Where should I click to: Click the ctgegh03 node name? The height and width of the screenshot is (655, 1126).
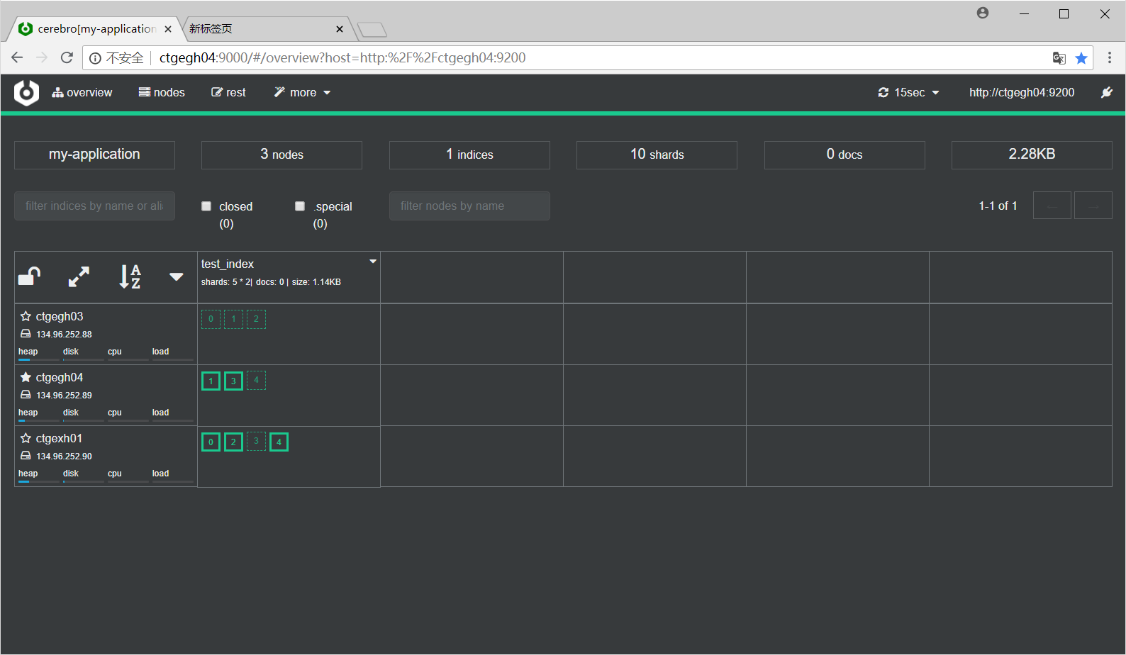click(60, 316)
